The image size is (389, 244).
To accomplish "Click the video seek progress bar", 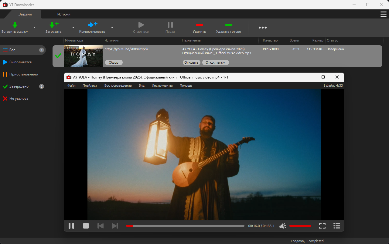I will pyautogui.click(x=185, y=226).
